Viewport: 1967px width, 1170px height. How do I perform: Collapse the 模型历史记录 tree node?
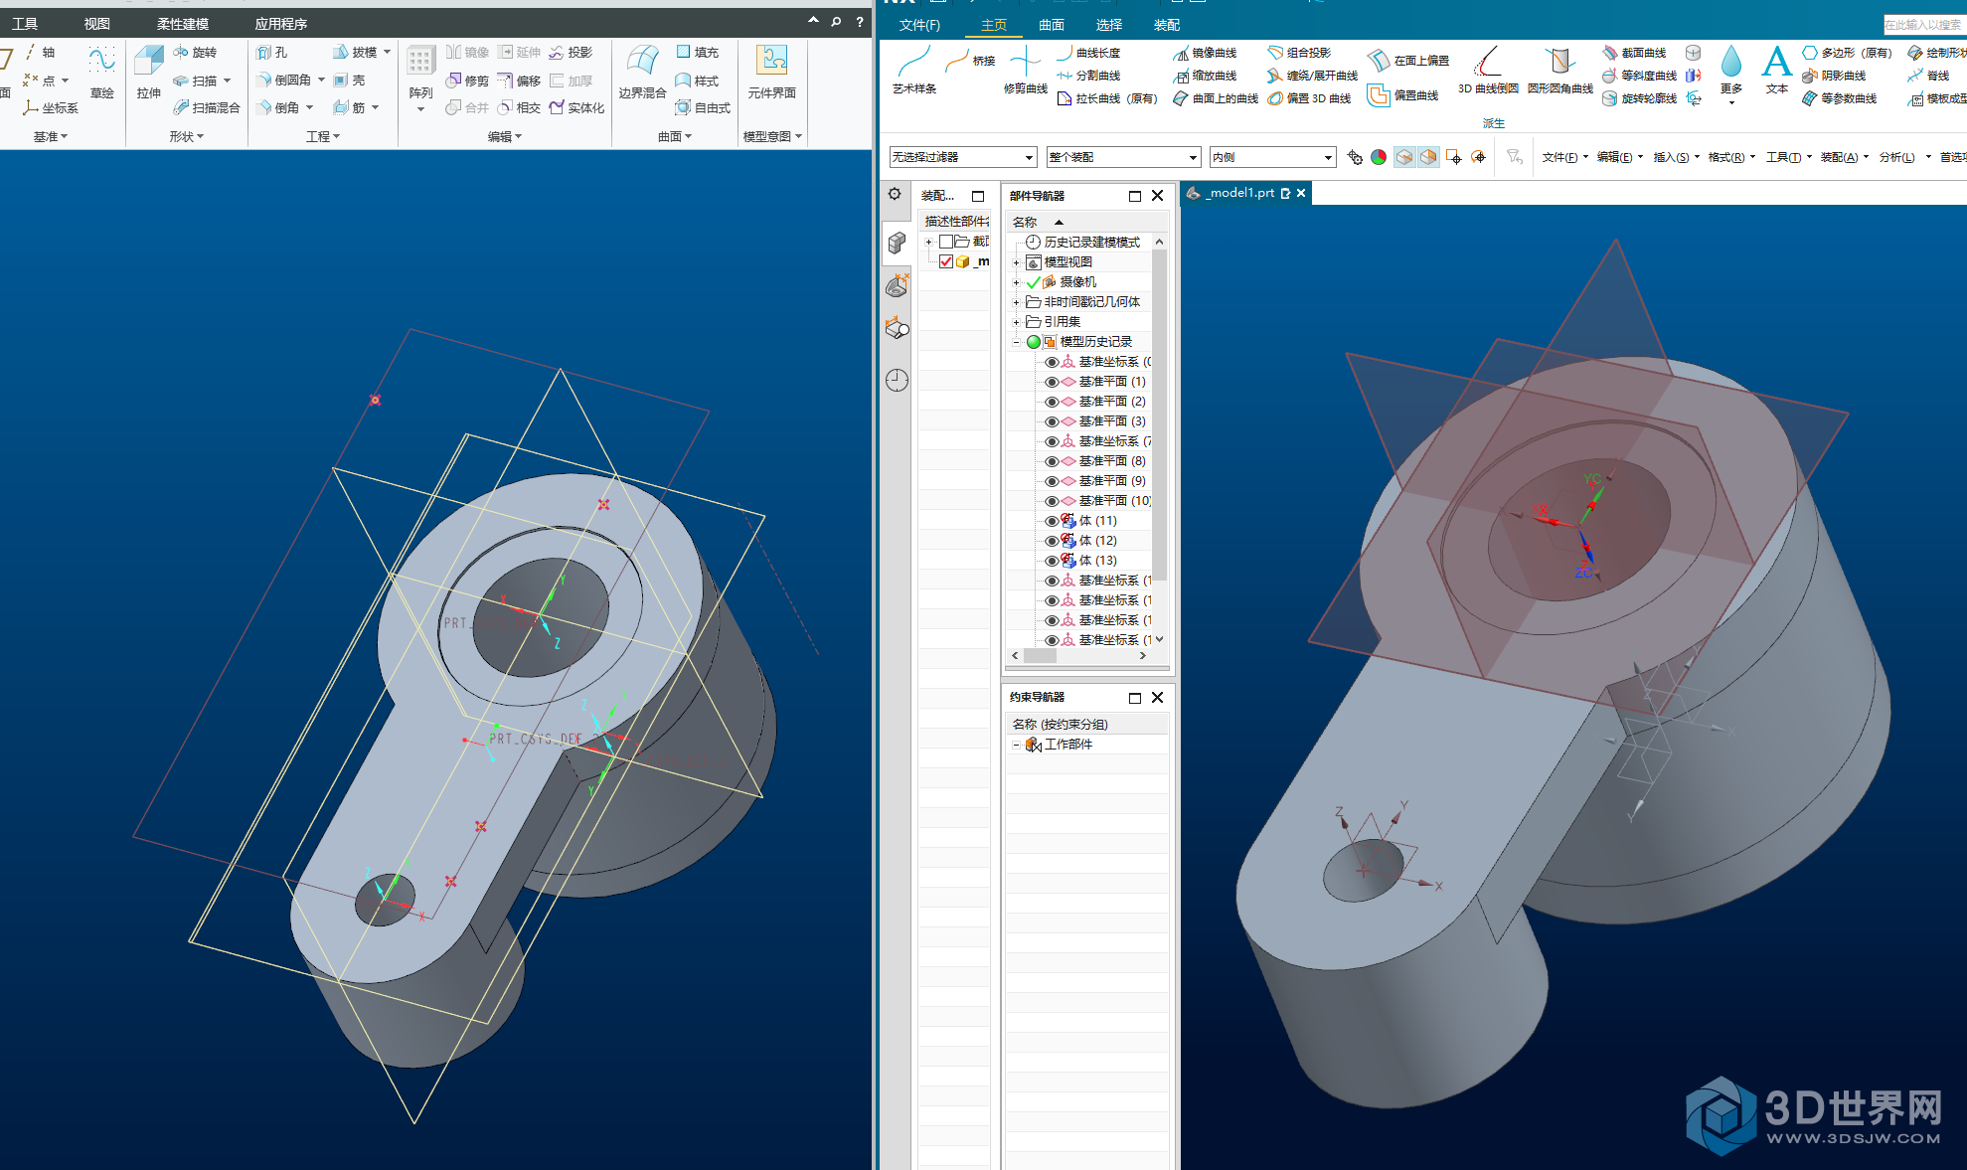click(1016, 342)
